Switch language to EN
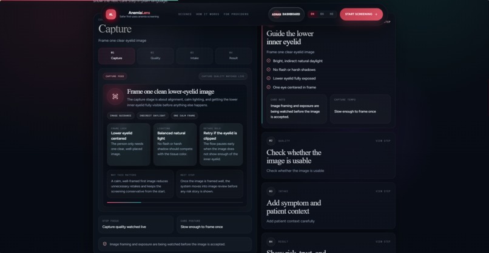 coord(312,14)
